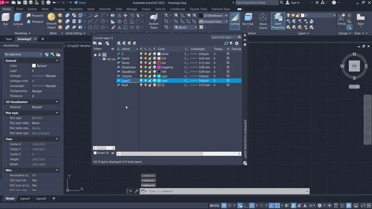
Task: Click the New Layer icon in layer manager
Action: [x=119, y=43]
